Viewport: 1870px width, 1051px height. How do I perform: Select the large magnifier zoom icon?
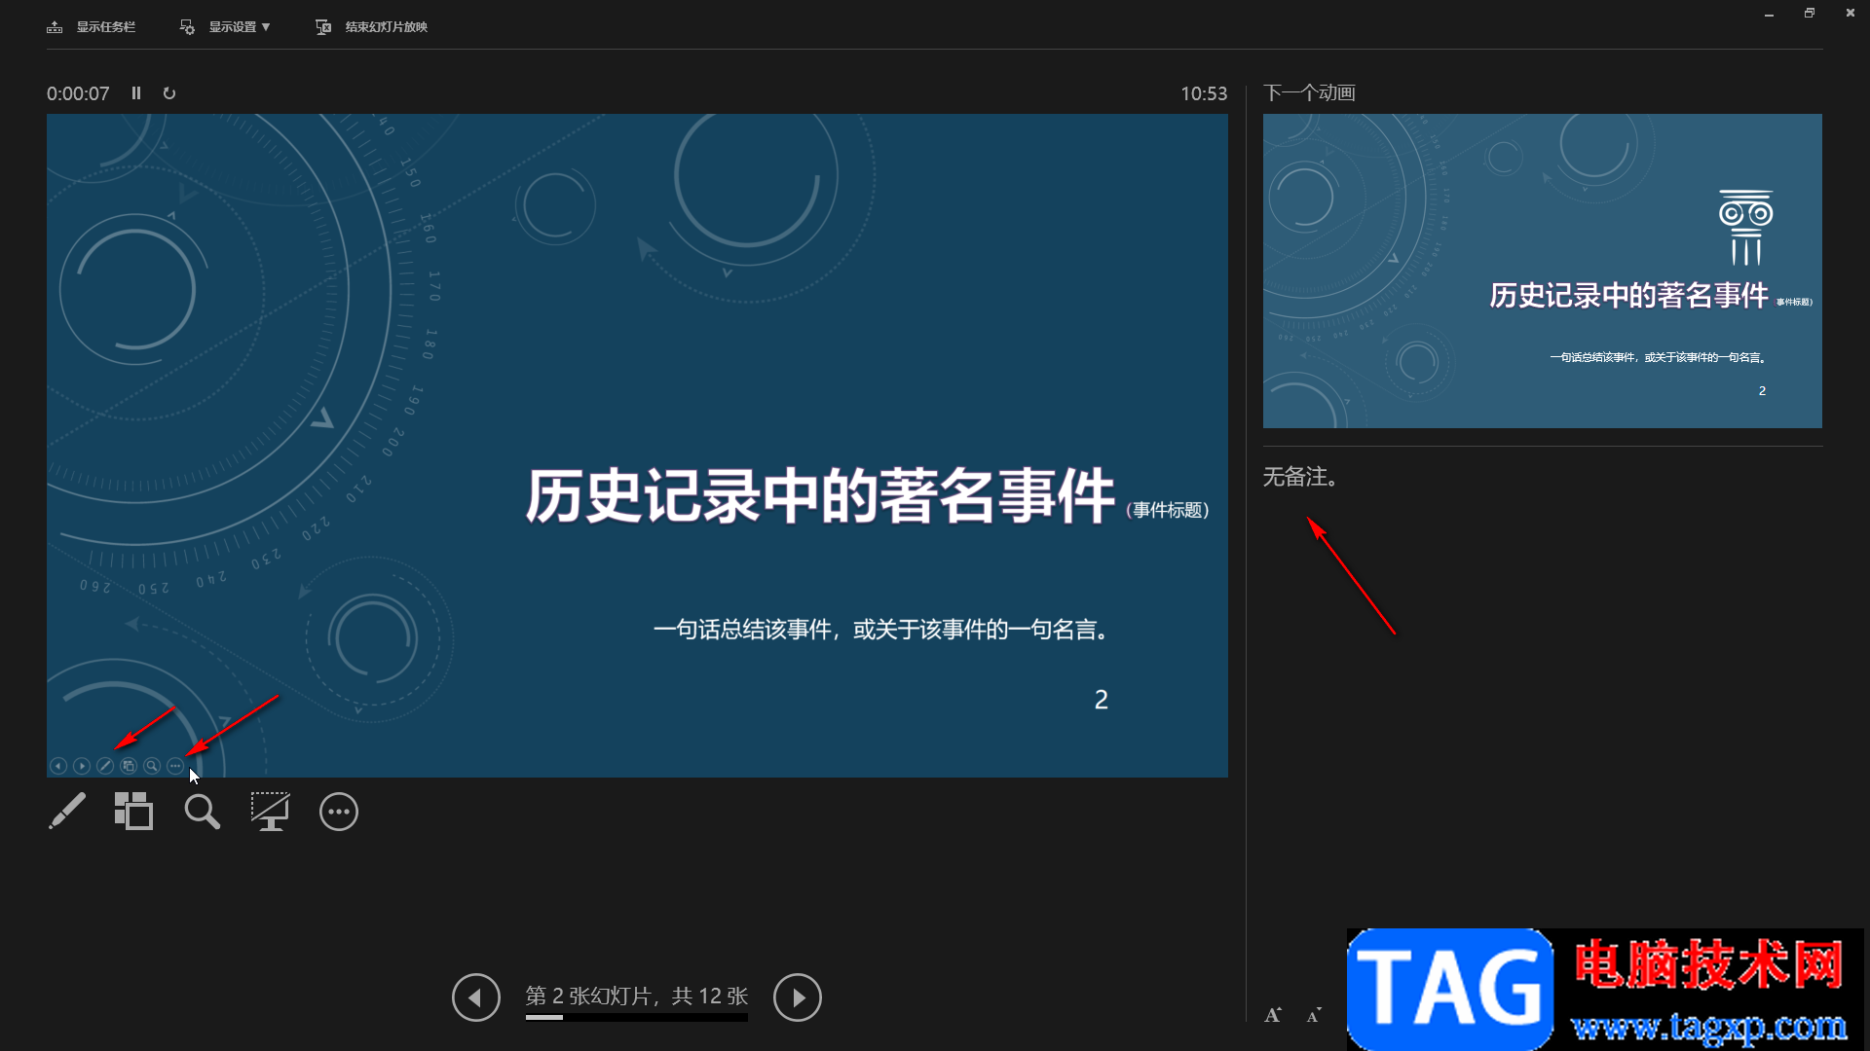(x=202, y=811)
